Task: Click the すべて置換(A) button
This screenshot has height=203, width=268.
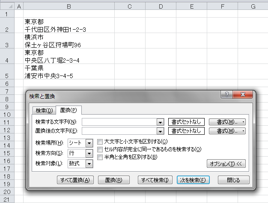Action: point(75,180)
